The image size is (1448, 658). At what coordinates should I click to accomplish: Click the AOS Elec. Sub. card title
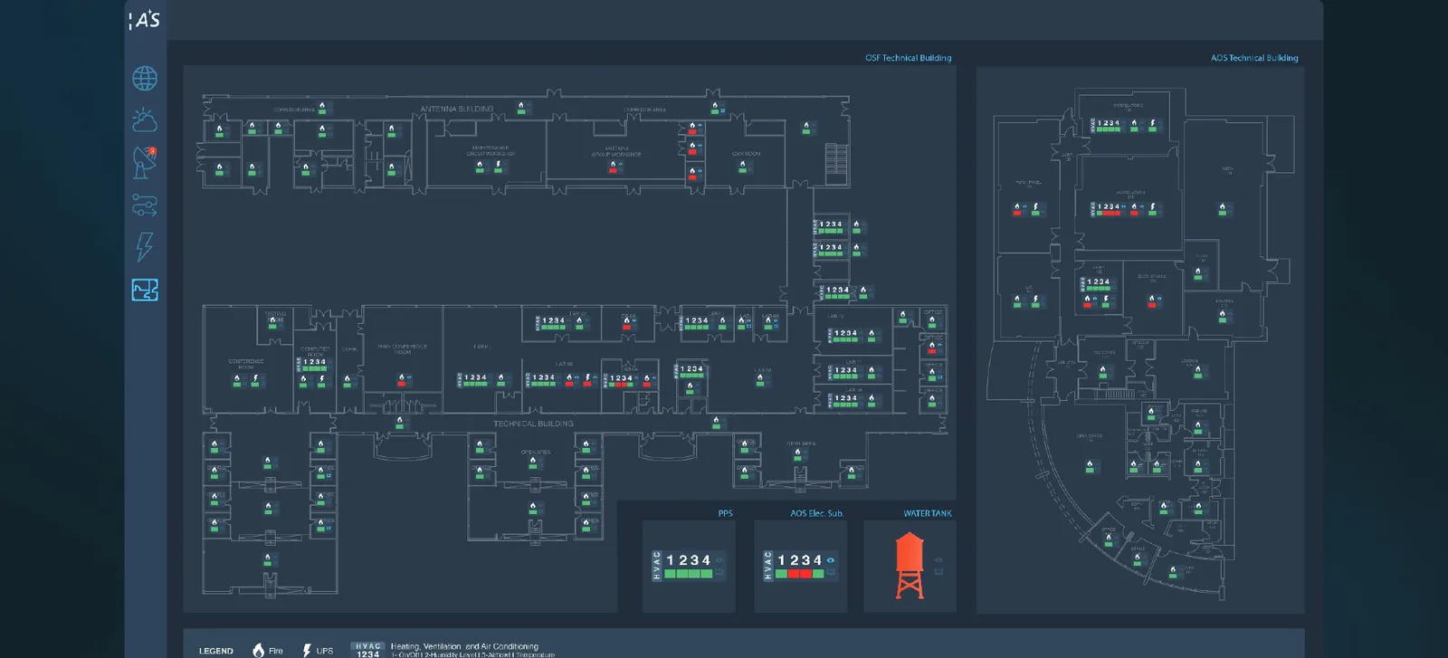816,513
